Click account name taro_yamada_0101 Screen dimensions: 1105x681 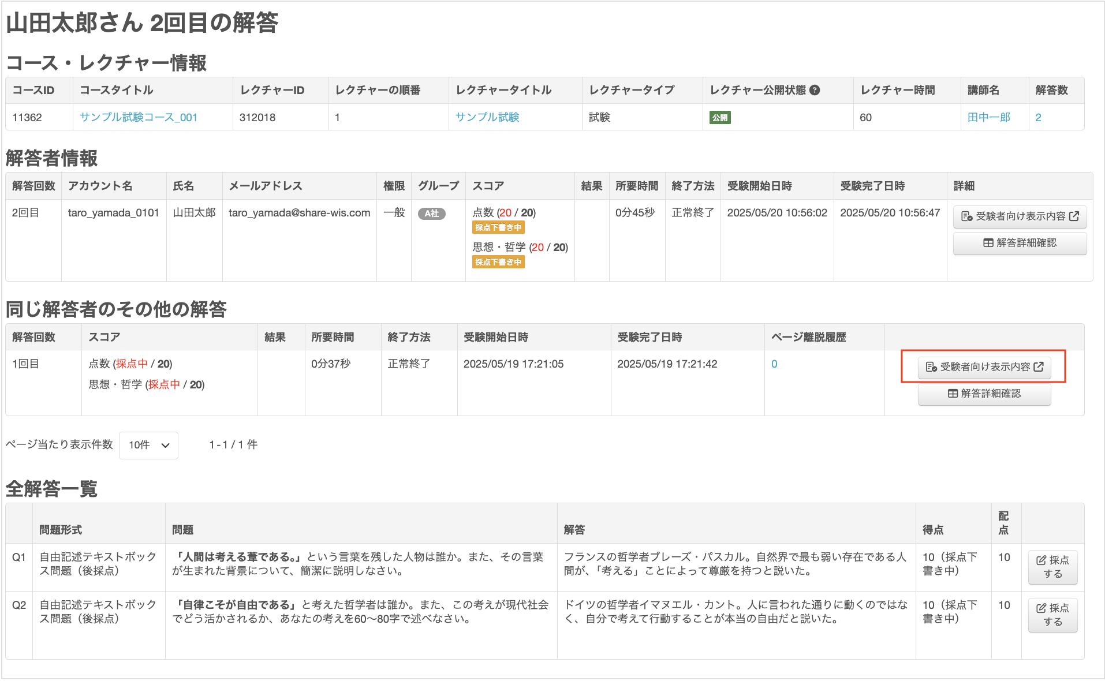(114, 213)
